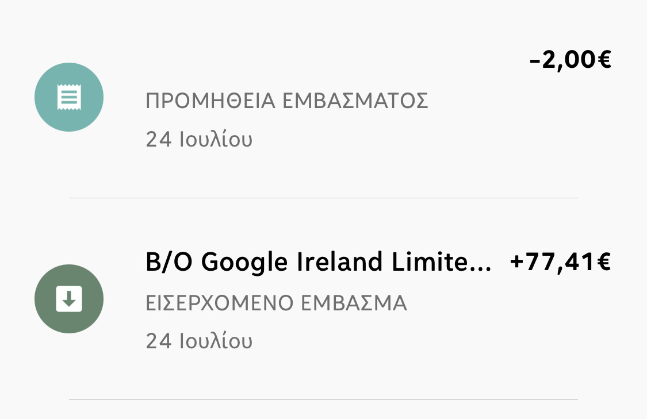Click the word Google in the transaction title
647x419 pixels.
click(x=244, y=263)
